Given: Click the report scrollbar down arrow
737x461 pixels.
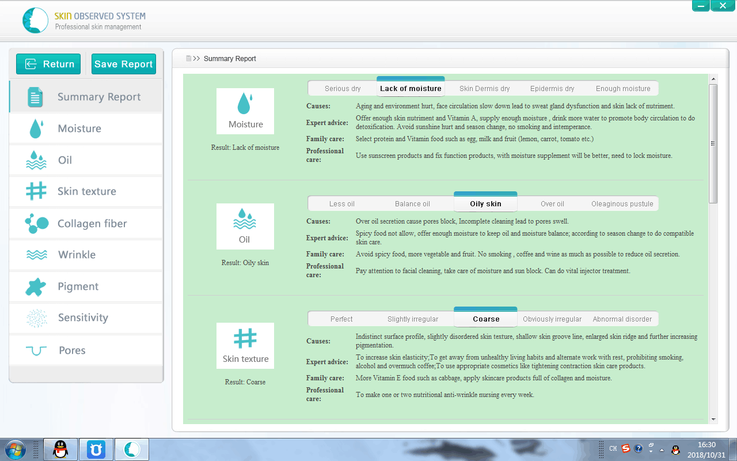Looking at the screenshot, I should pos(713,420).
